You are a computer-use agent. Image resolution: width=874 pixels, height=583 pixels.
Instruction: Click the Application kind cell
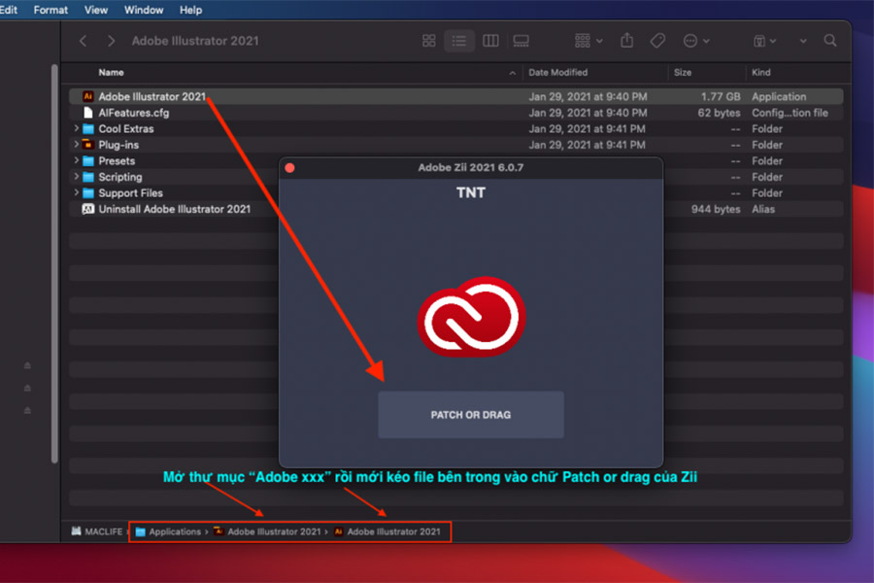click(x=779, y=96)
